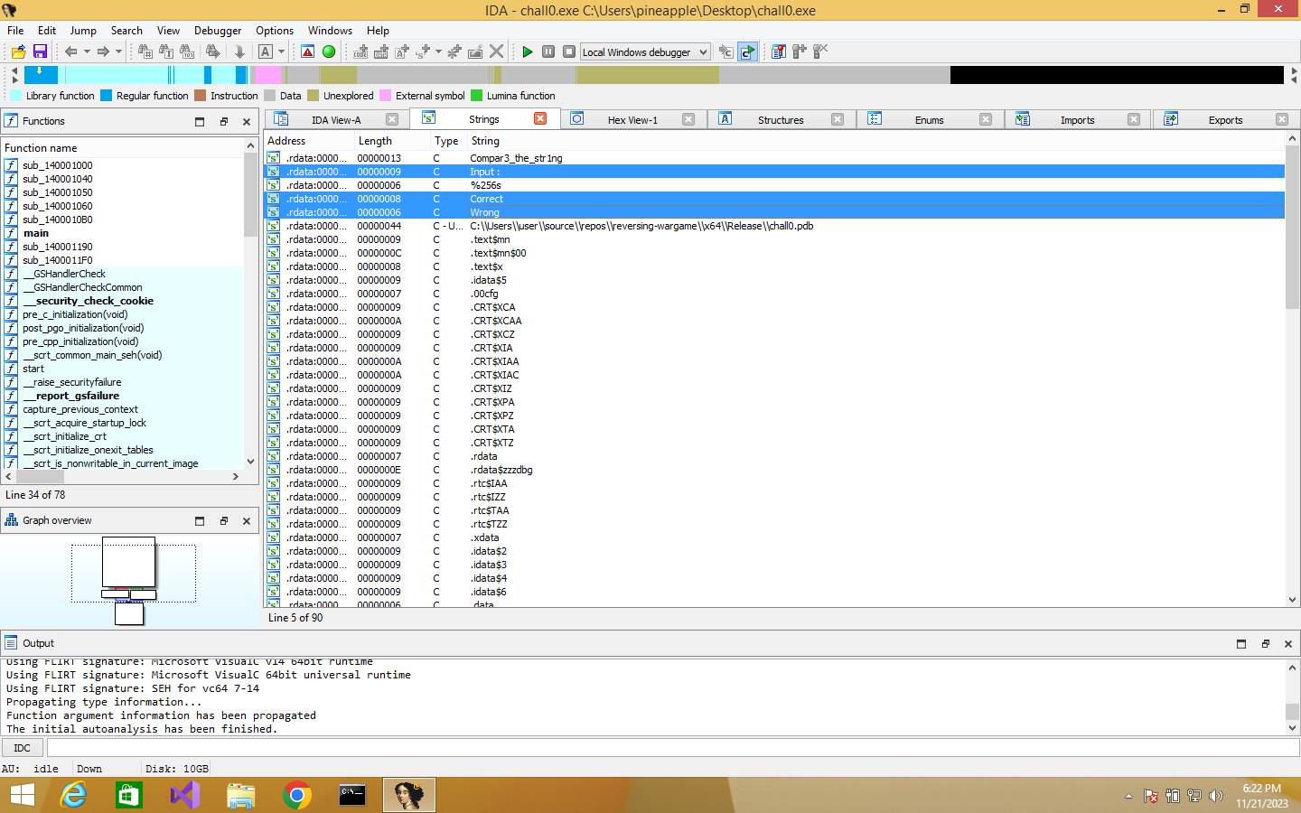The height and width of the screenshot is (813, 1301).
Task: Click the red triangle warning toolbar icon
Action: pyautogui.click(x=308, y=51)
